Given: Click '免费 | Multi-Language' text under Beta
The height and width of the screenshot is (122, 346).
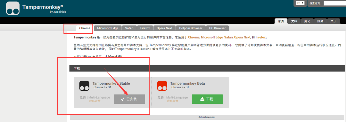Looking at the screenshot, I should click(x=173, y=97).
